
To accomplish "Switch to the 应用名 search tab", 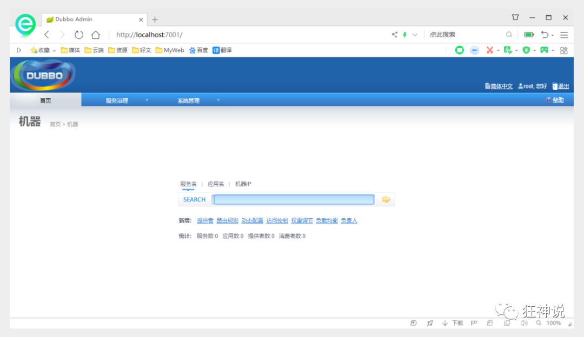I will [216, 184].
